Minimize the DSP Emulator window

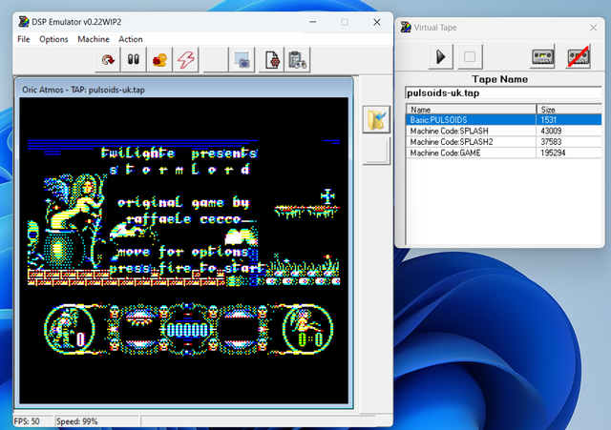pos(313,22)
